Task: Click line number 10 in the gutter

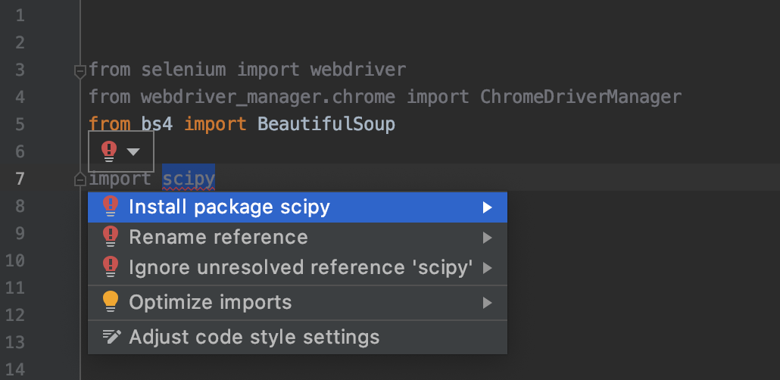Action: coord(15,260)
